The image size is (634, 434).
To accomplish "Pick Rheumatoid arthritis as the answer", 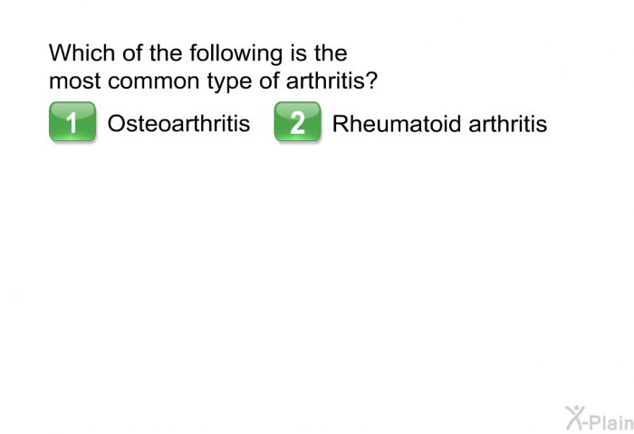I will tap(439, 123).
